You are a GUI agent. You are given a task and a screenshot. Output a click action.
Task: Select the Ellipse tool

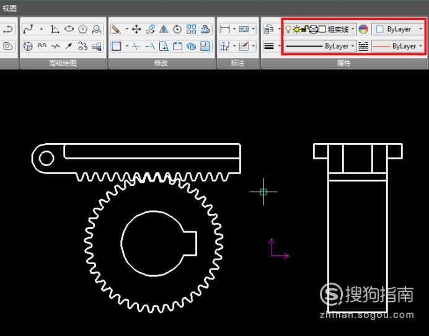69,29
